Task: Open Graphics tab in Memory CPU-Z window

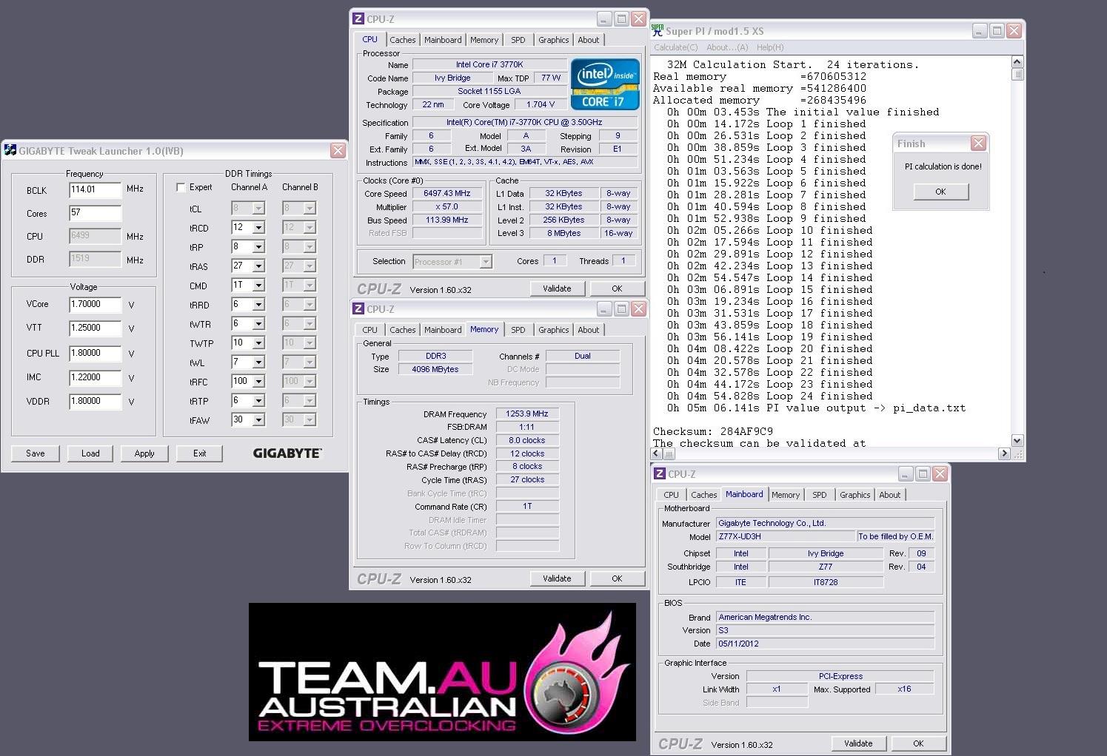Action: click(554, 330)
